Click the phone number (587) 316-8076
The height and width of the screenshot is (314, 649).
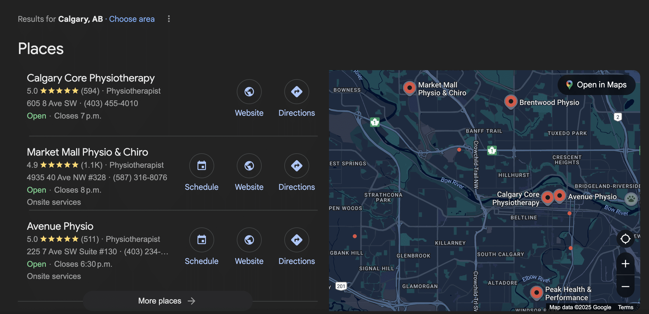coord(140,178)
